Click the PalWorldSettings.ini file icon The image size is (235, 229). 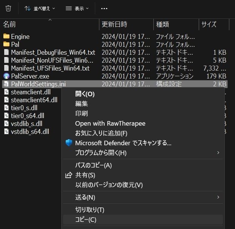point(6,84)
